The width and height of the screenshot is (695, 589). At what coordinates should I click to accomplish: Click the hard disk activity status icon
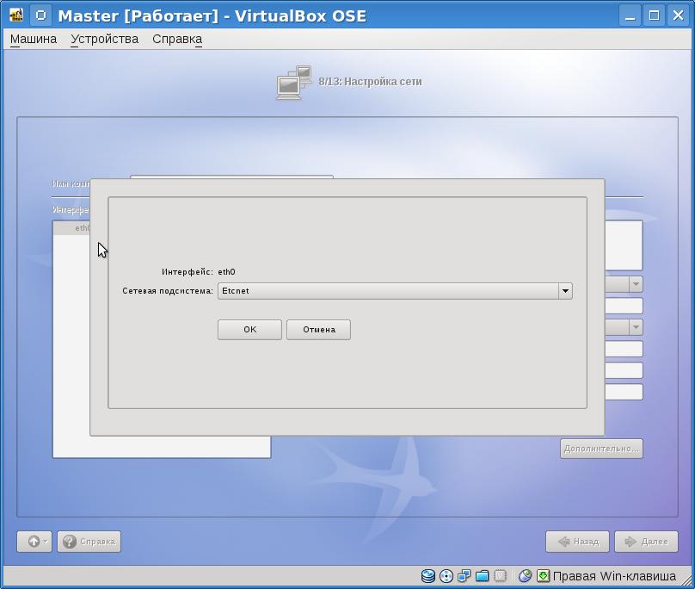coord(428,576)
